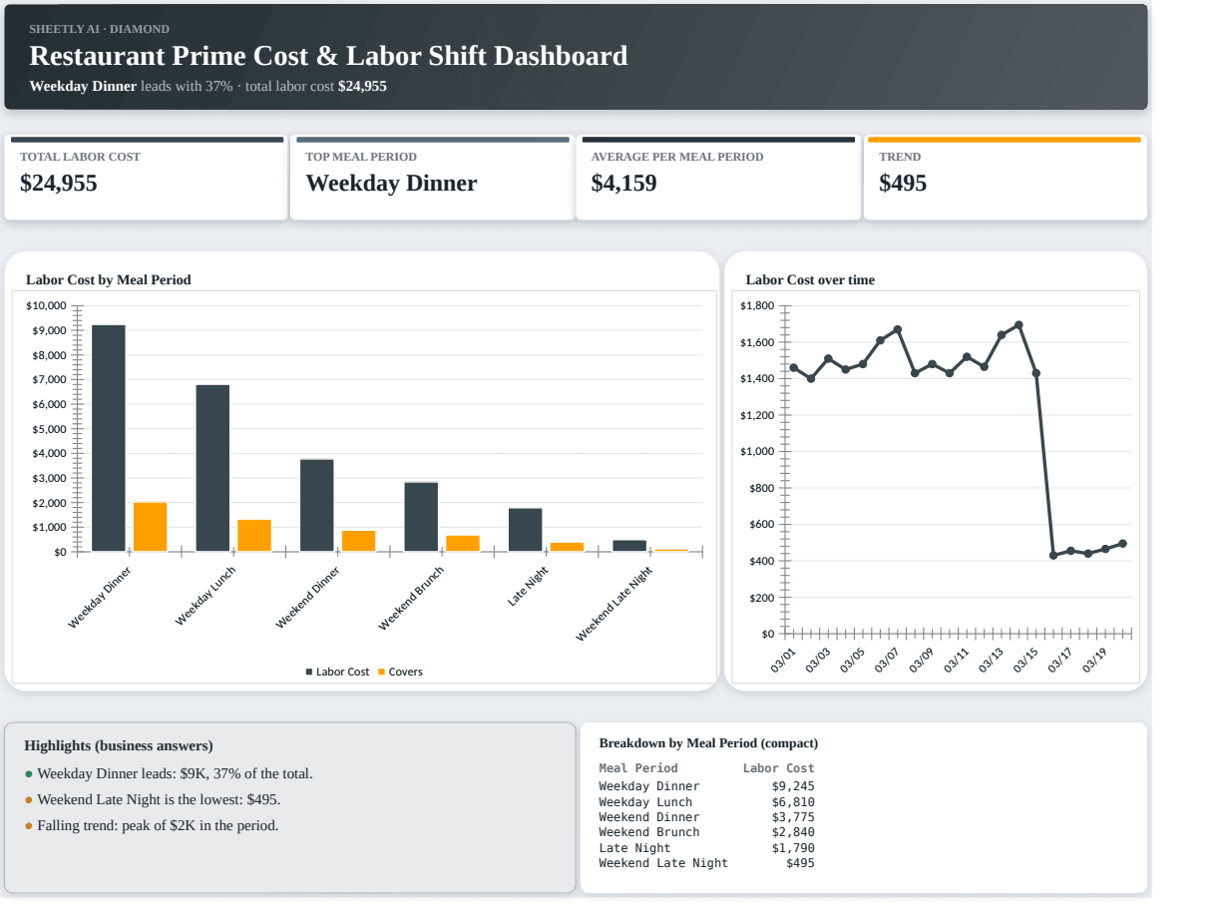Select the Weekday Dinner labor cost bar
The width and height of the screenshot is (1224, 920).
[x=109, y=438]
